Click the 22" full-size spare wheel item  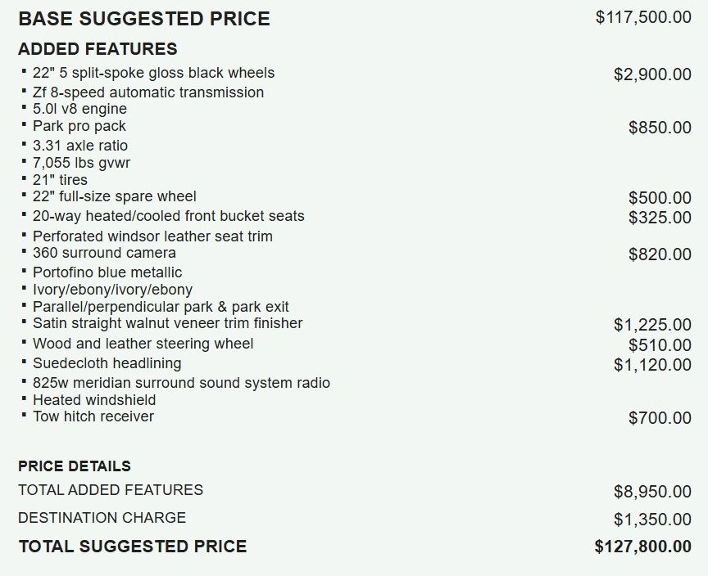coord(114,196)
